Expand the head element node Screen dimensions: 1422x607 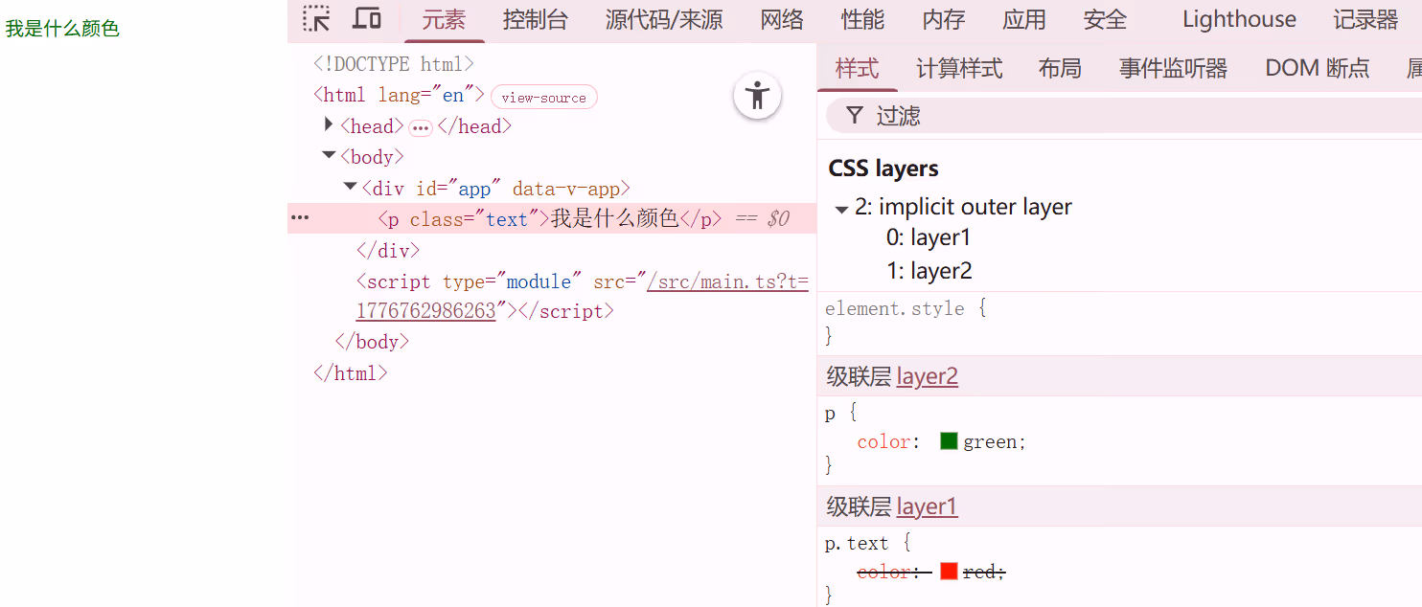[329, 124]
